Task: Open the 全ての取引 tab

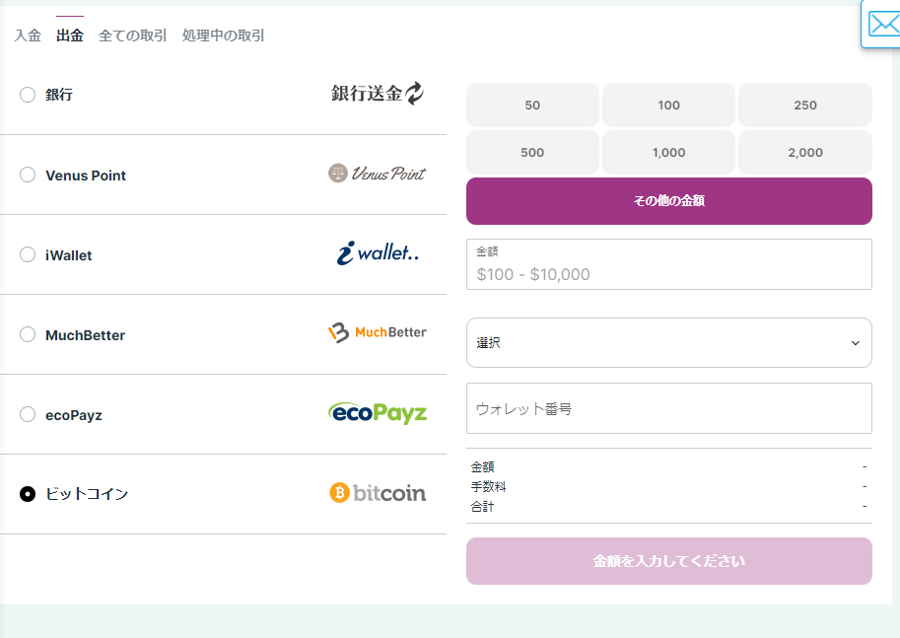Action: point(132,35)
